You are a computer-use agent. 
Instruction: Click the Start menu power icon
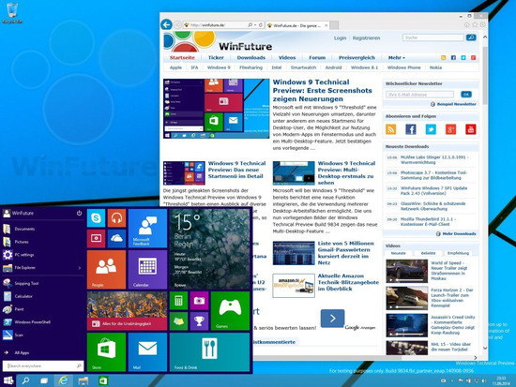[80, 213]
